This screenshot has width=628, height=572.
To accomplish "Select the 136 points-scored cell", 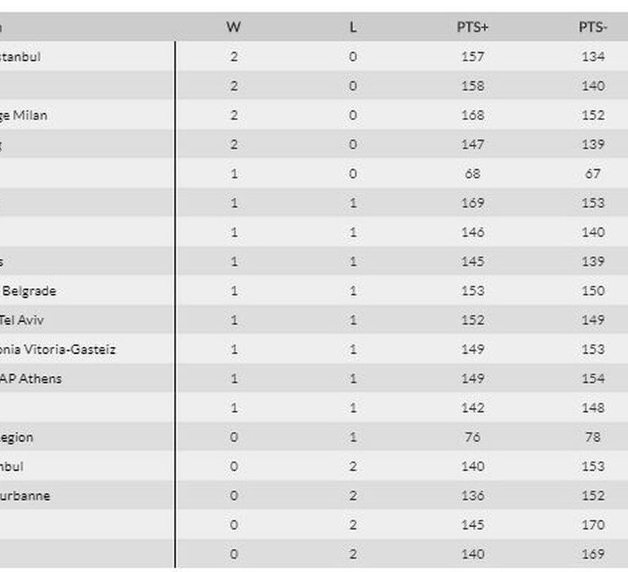I will coord(473,495).
